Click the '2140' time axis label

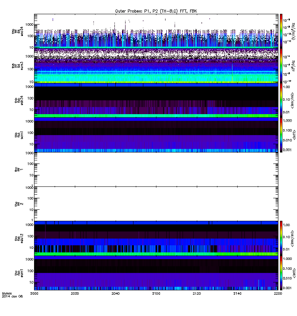[237, 293]
